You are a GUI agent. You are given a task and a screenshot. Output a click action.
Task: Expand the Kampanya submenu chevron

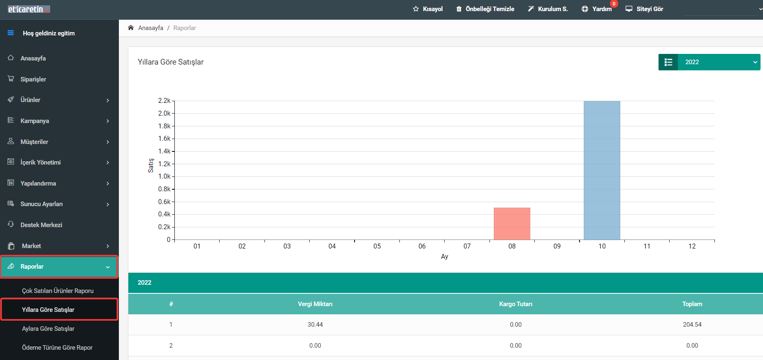(x=108, y=121)
